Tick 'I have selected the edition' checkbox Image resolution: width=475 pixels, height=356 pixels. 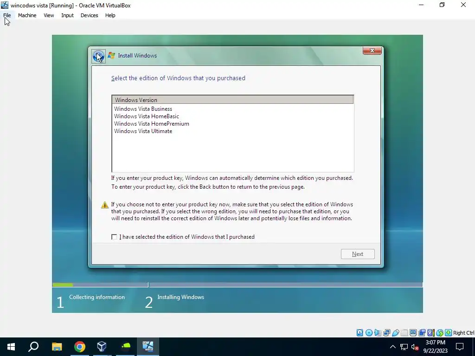click(114, 237)
